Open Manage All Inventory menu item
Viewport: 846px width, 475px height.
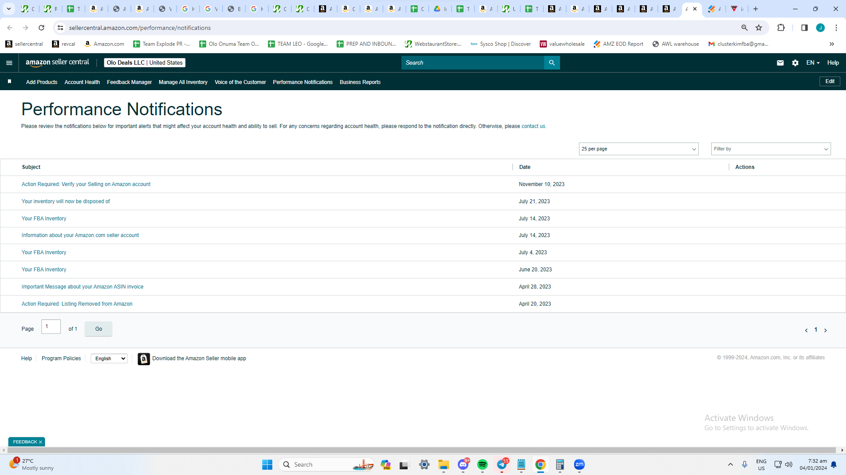(x=183, y=82)
